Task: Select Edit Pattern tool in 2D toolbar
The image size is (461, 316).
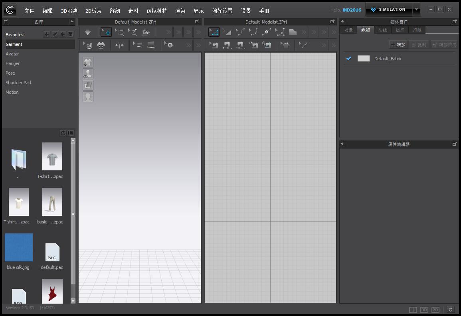Action: pos(214,32)
